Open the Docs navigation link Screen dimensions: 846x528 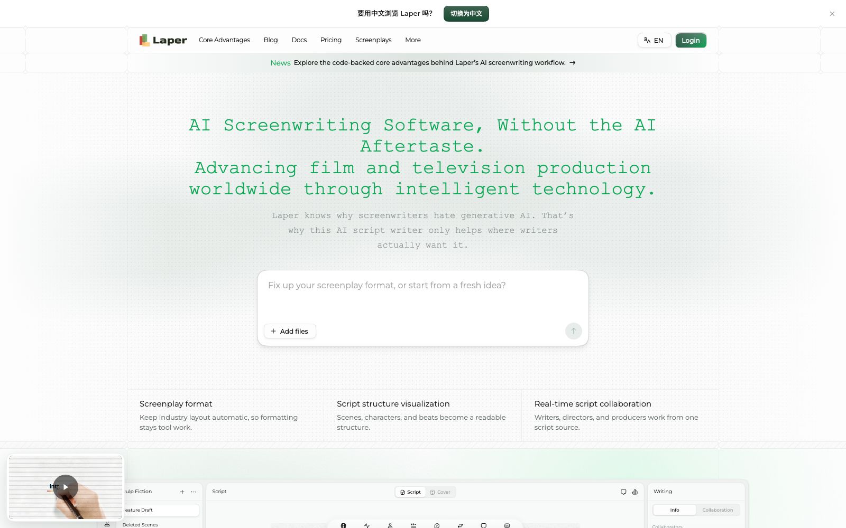[299, 40]
